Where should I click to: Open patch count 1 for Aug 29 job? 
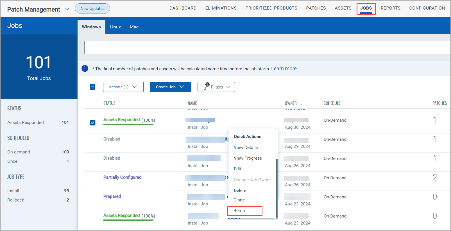point(435,139)
